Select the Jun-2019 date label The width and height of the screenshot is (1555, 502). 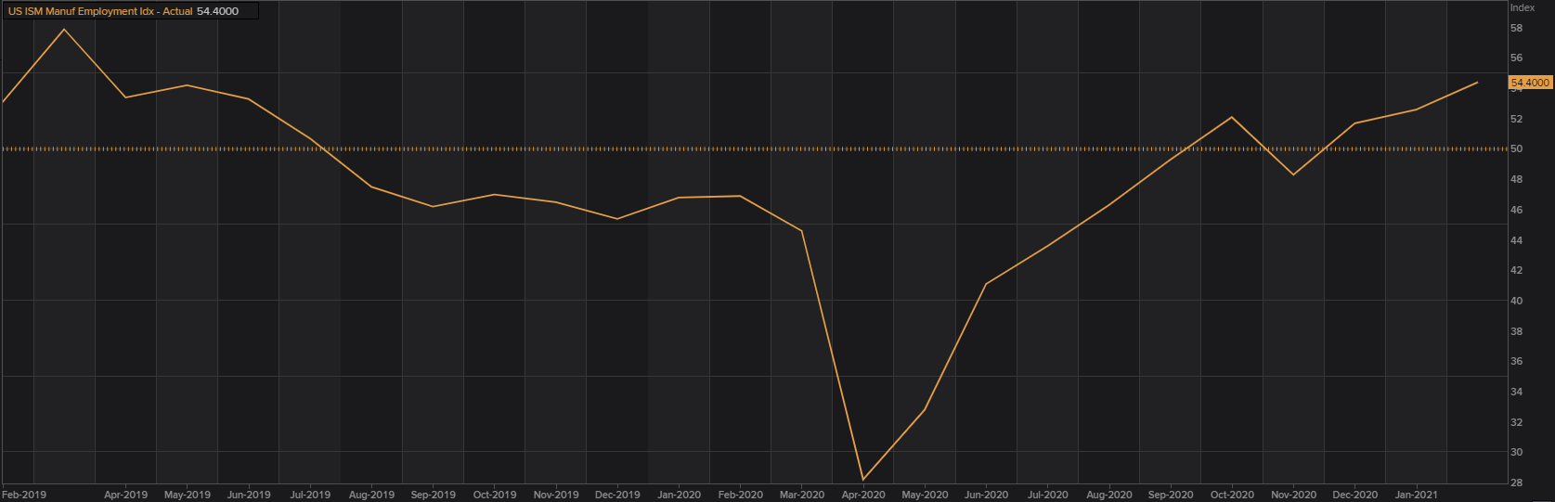tap(249, 495)
